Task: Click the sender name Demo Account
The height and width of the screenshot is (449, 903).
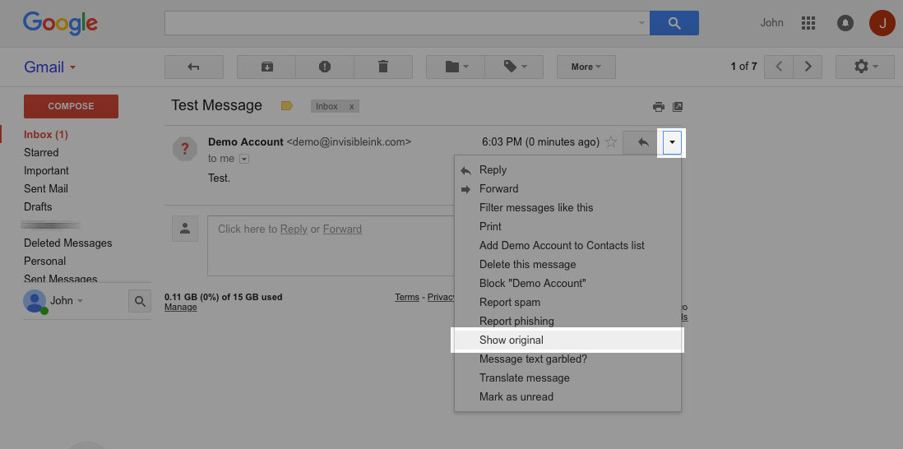Action: point(245,141)
